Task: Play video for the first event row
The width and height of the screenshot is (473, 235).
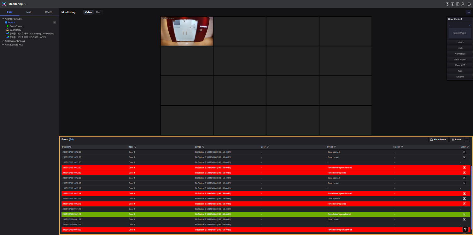Action: click(464, 152)
